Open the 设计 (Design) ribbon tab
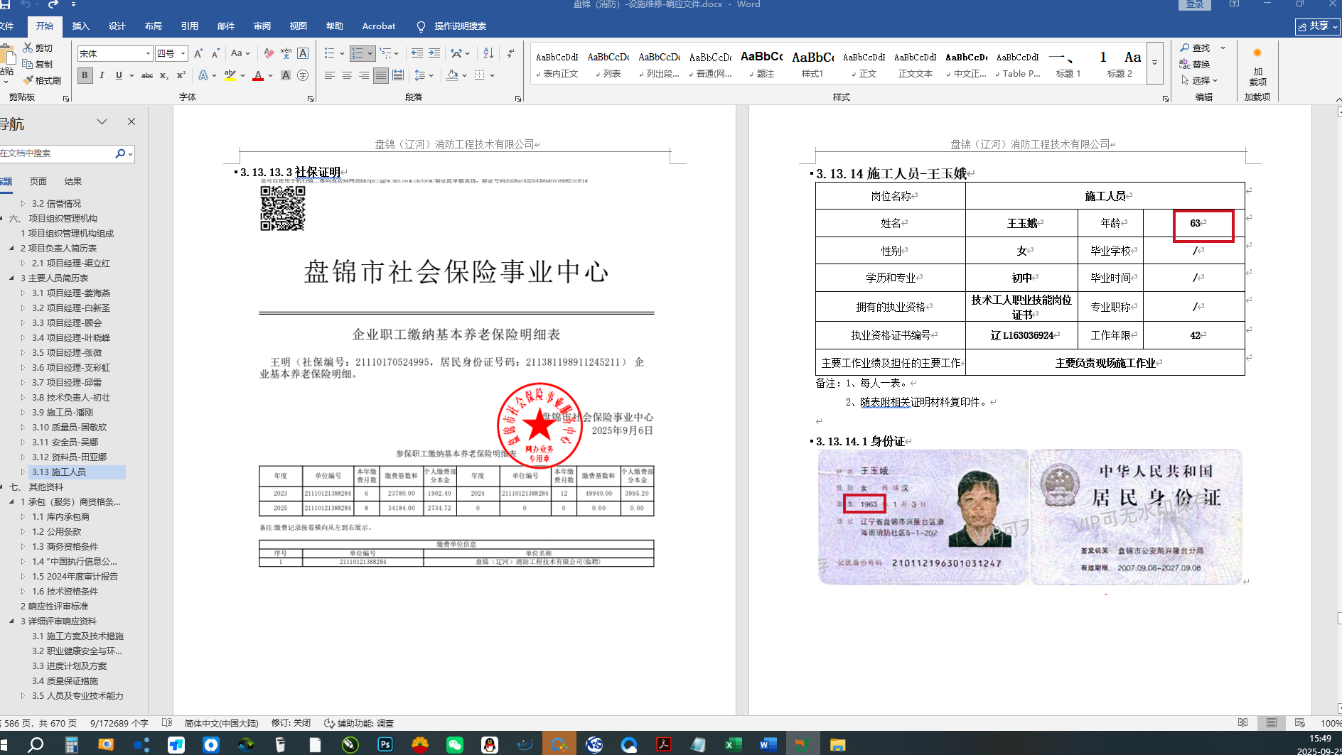1342x755 pixels. (117, 26)
